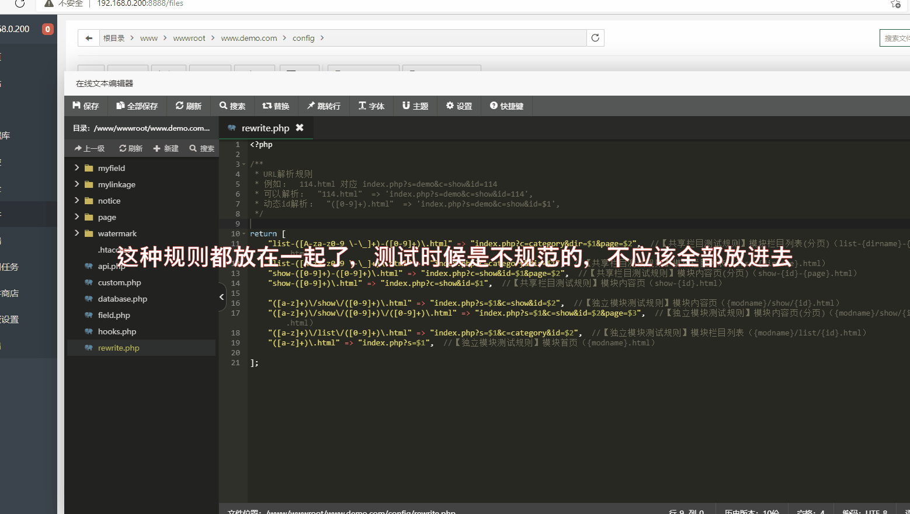910x514 pixels.
Task: Place cursor on line 9 of editor
Action: pyautogui.click(x=578, y=223)
